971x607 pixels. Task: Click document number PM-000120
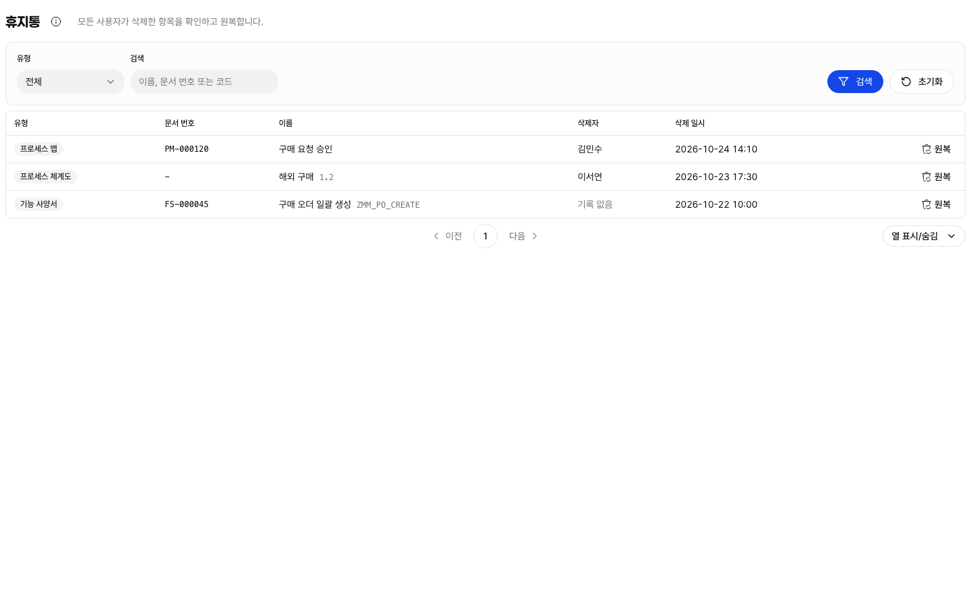coord(187,149)
